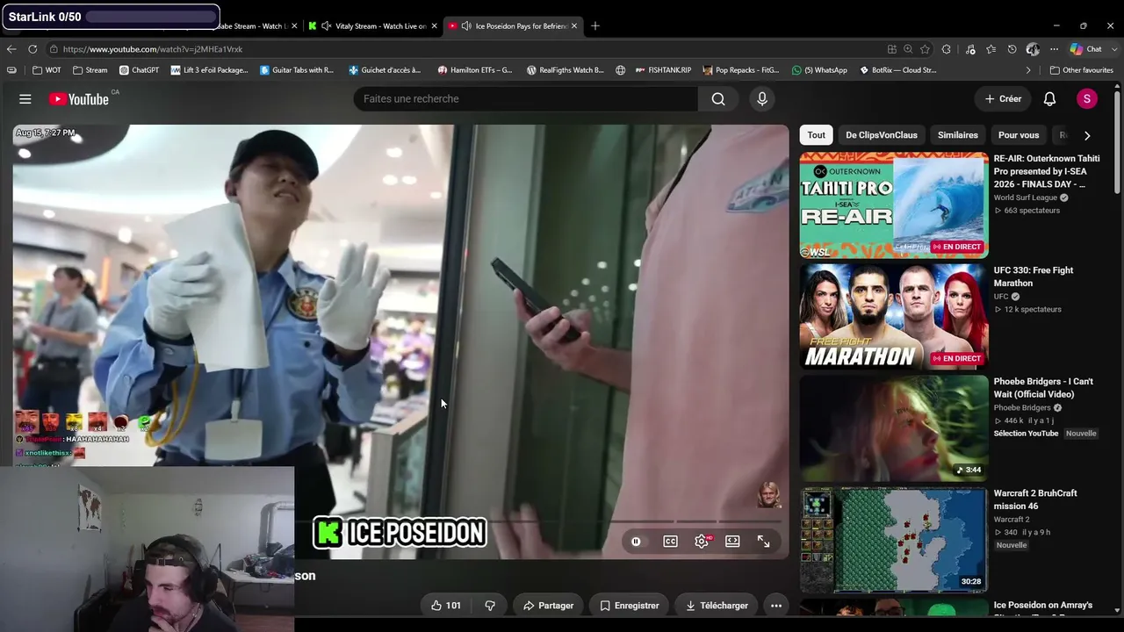Image resolution: width=1124 pixels, height=632 pixels.
Task: Select the 'Pour vous' filter chip
Action: (1019, 135)
